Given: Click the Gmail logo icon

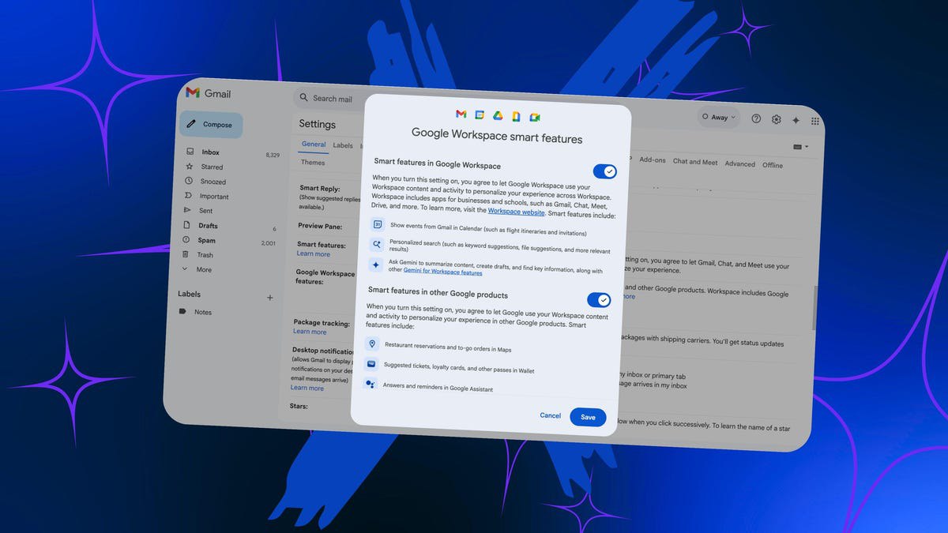Looking at the screenshot, I should [x=193, y=92].
